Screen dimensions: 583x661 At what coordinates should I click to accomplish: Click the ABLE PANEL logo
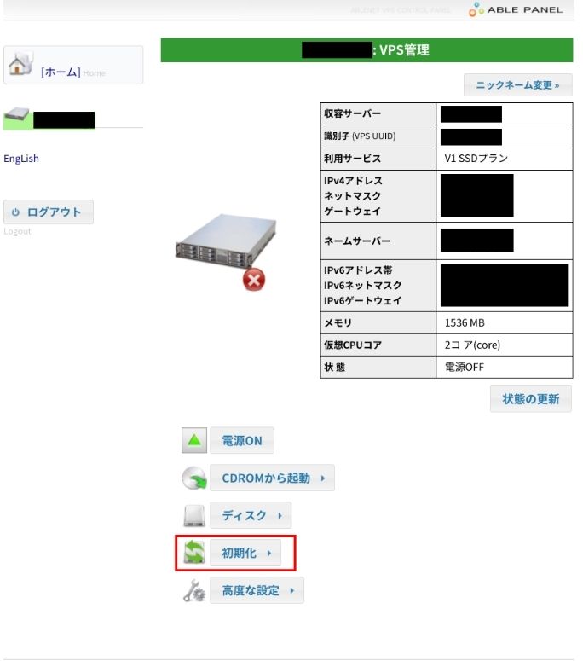(516, 9)
